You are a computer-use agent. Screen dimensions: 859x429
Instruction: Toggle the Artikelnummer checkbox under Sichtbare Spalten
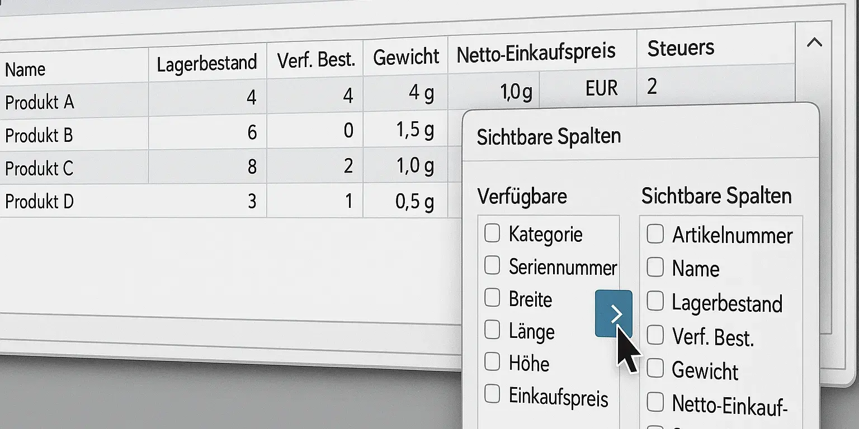(655, 235)
